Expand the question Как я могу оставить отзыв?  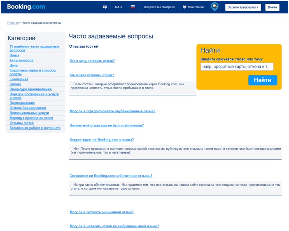pyautogui.click(x=92, y=61)
